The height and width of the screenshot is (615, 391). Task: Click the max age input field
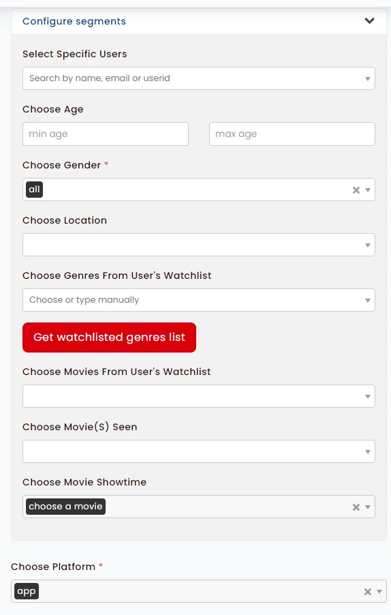[292, 134]
